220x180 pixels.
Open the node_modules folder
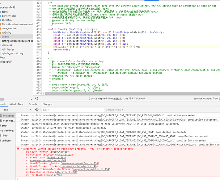click(9, 28)
